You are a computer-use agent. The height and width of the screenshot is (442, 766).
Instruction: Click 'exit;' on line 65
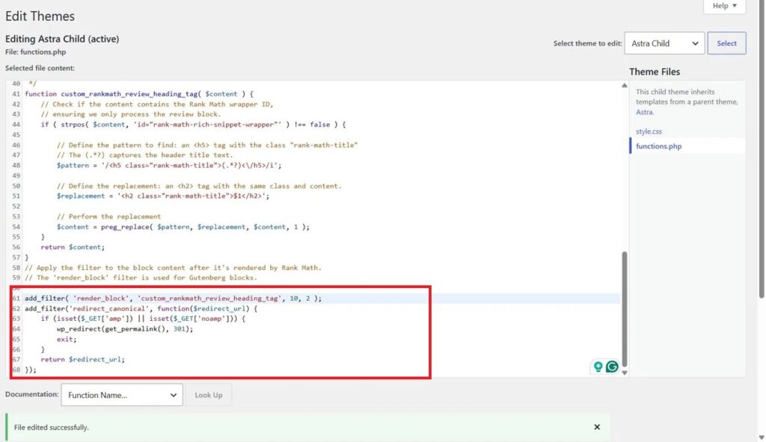67,339
